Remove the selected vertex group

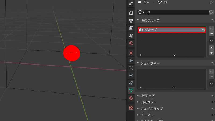coord(212,34)
